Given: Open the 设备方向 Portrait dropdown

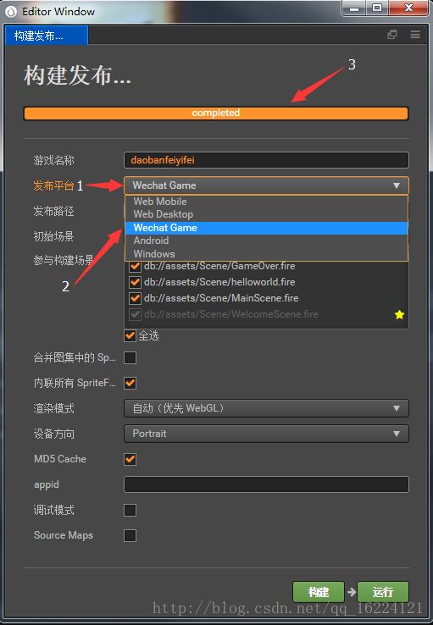Looking at the screenshot, I should [266, 434].
